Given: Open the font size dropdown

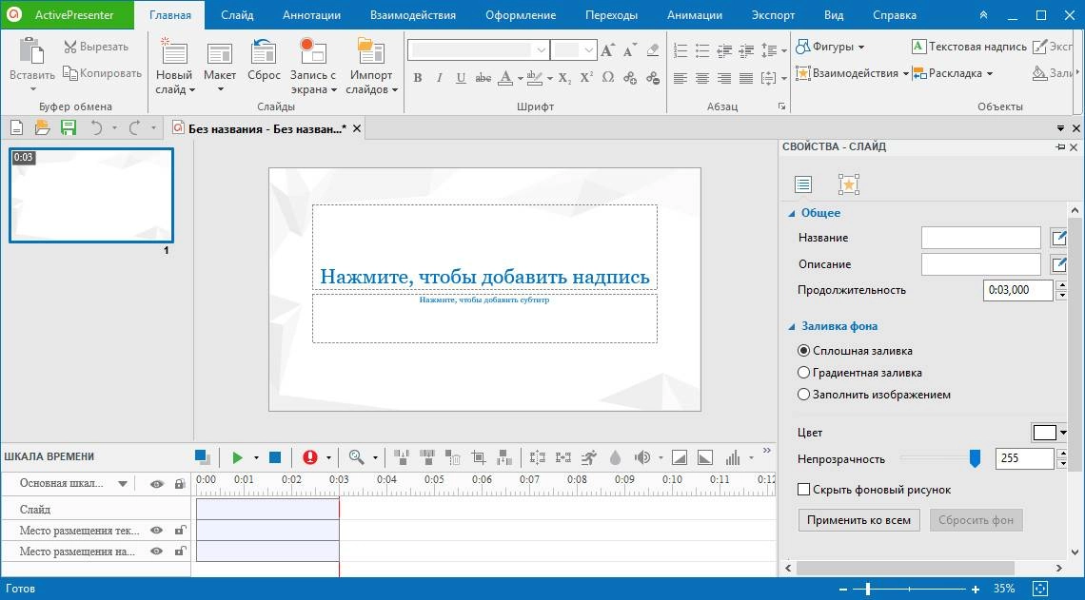Looking at the screenshot, I should (x=589, y=49).
